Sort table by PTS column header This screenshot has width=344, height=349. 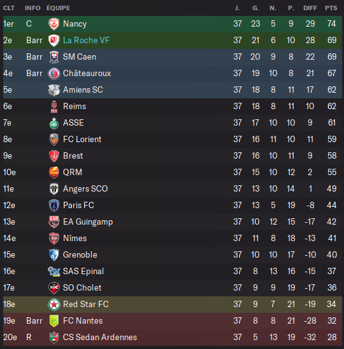(331, 8)
